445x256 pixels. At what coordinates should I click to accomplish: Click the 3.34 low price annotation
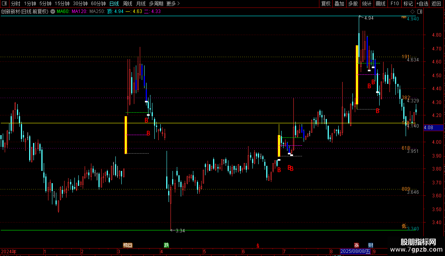pos(180,231)
